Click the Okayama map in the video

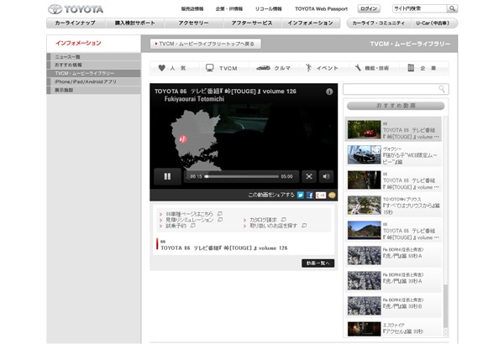point(196,140)
